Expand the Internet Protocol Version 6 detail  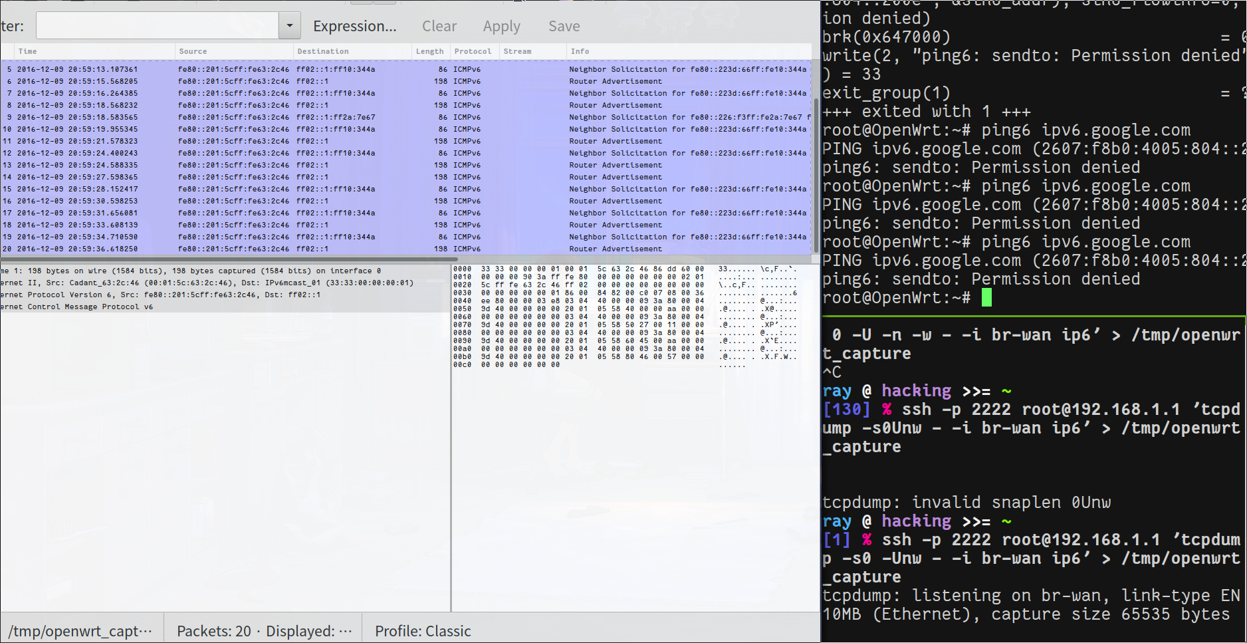point(225,295)
